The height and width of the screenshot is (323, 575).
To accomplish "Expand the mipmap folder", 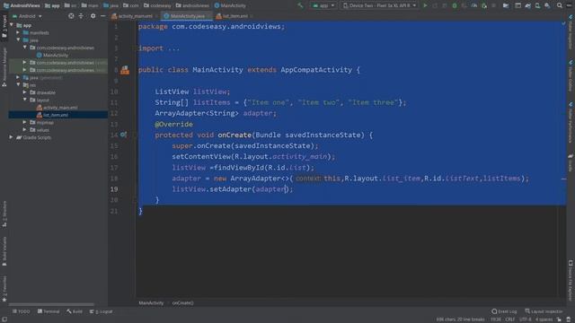I will 25,122.
